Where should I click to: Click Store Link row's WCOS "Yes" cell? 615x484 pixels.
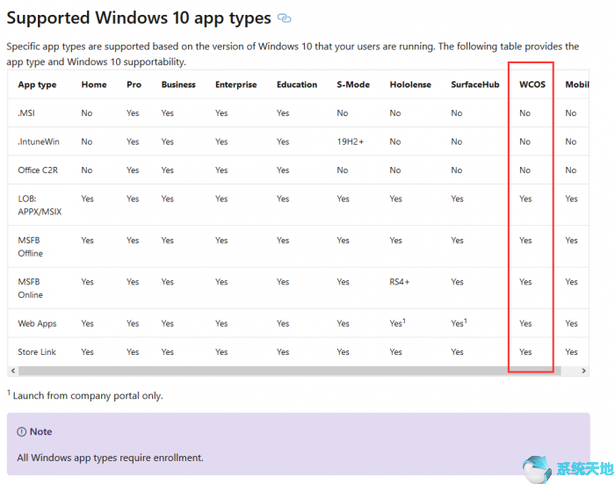point(525,352)
